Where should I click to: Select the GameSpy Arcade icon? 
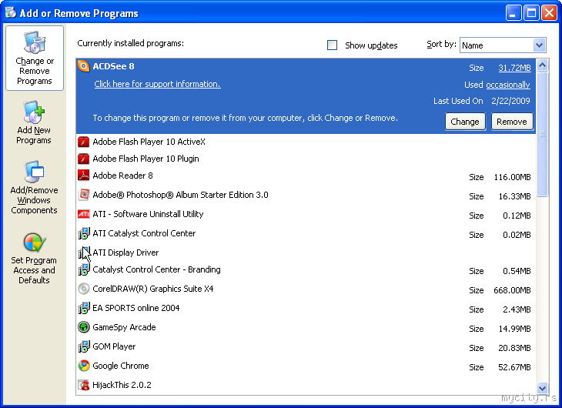click(84, 327)
